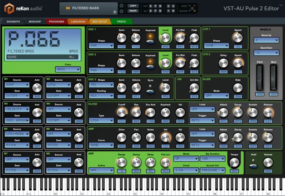Click the OSC 2 Pul Wid knob
Viewport: 285px width, 196px height.
coord(180,63)
